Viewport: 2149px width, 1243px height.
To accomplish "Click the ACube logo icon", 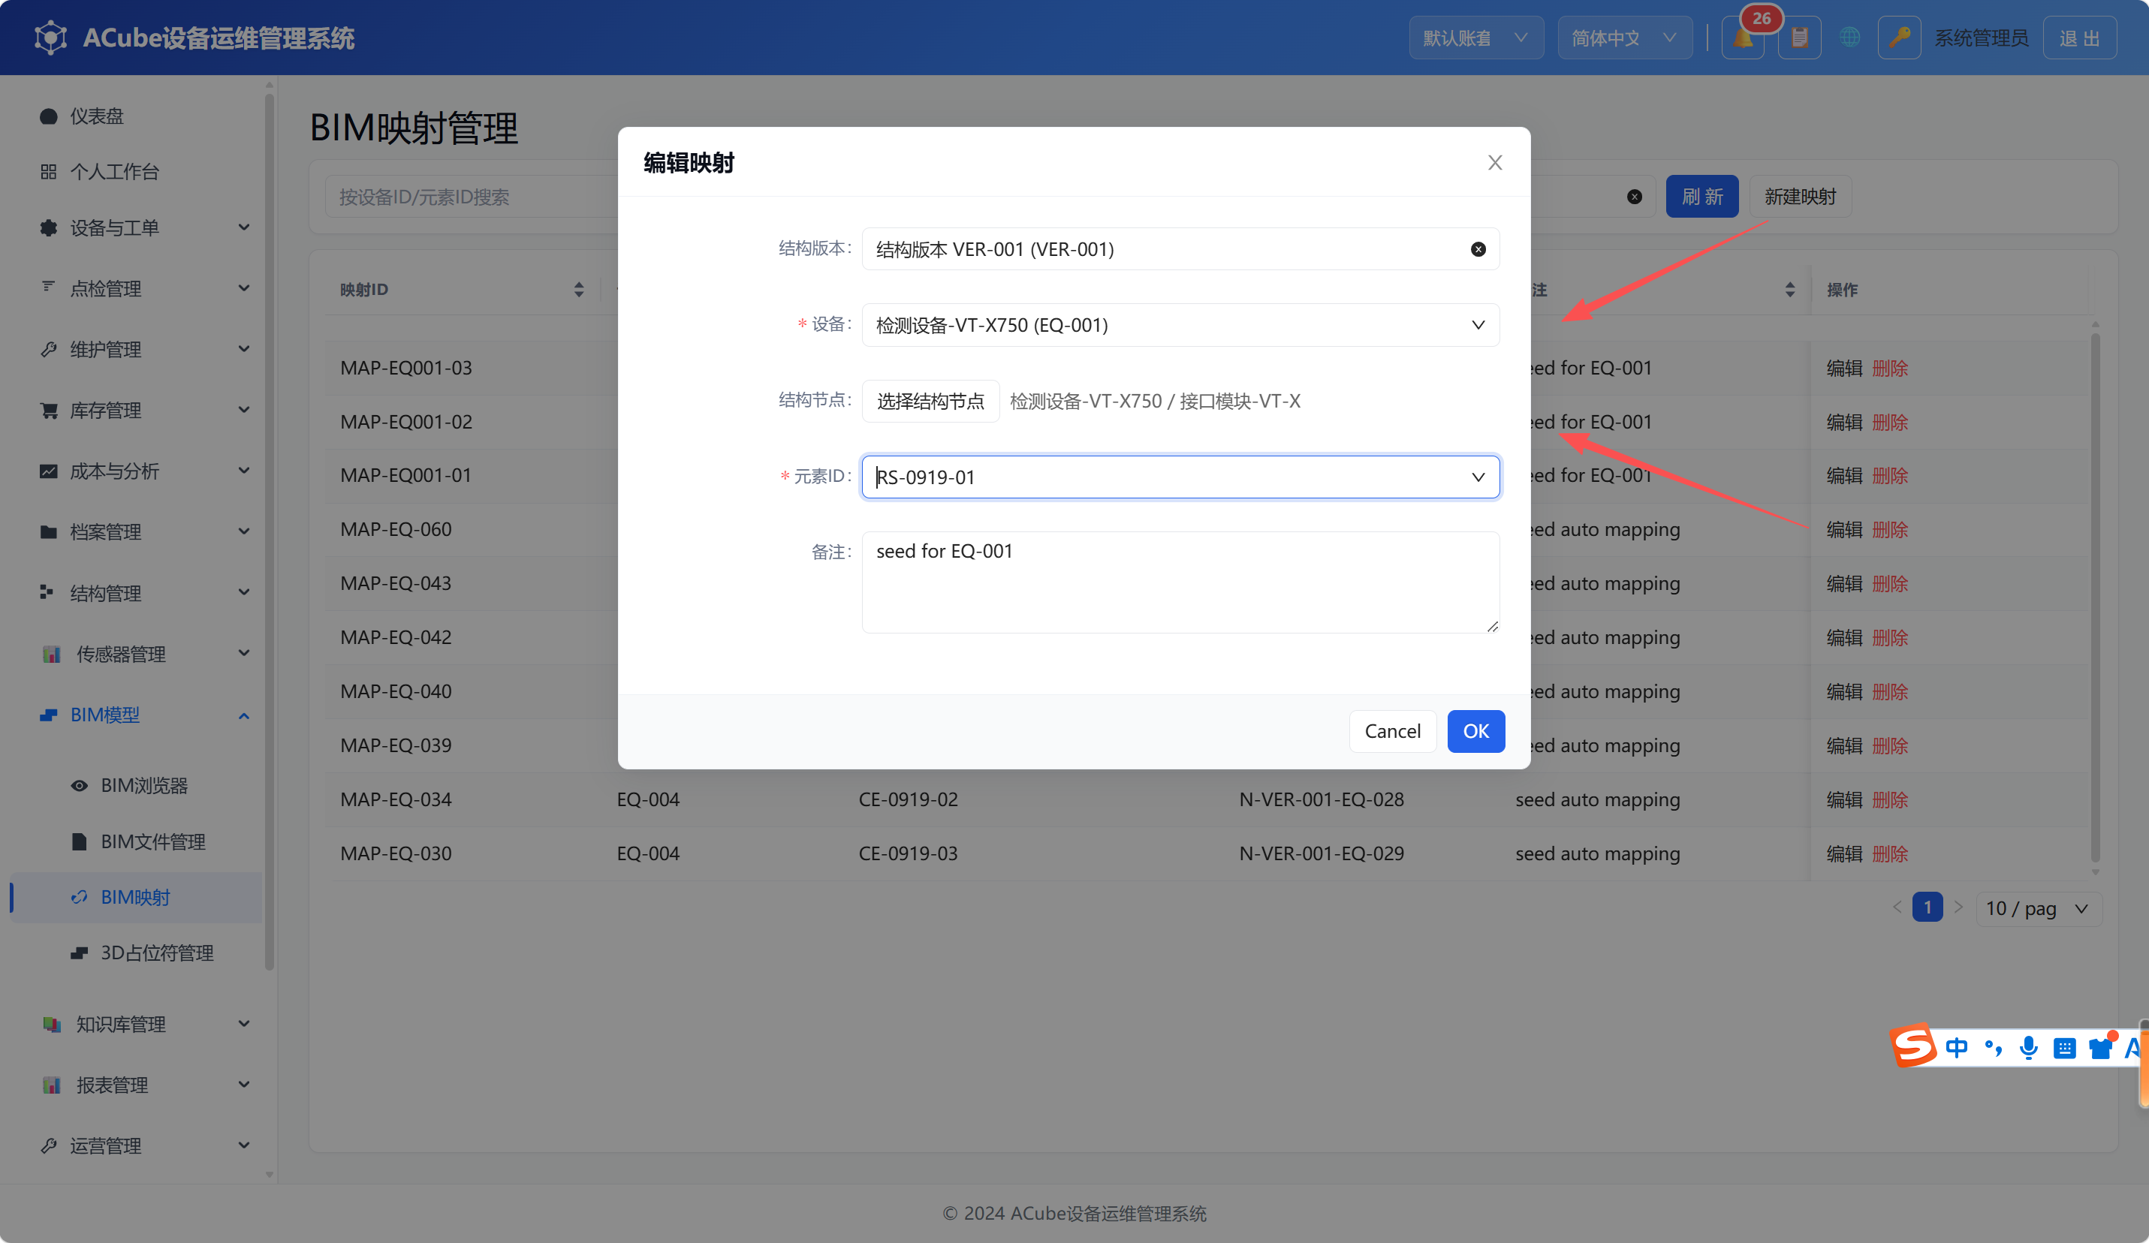I will pos(50,38).
